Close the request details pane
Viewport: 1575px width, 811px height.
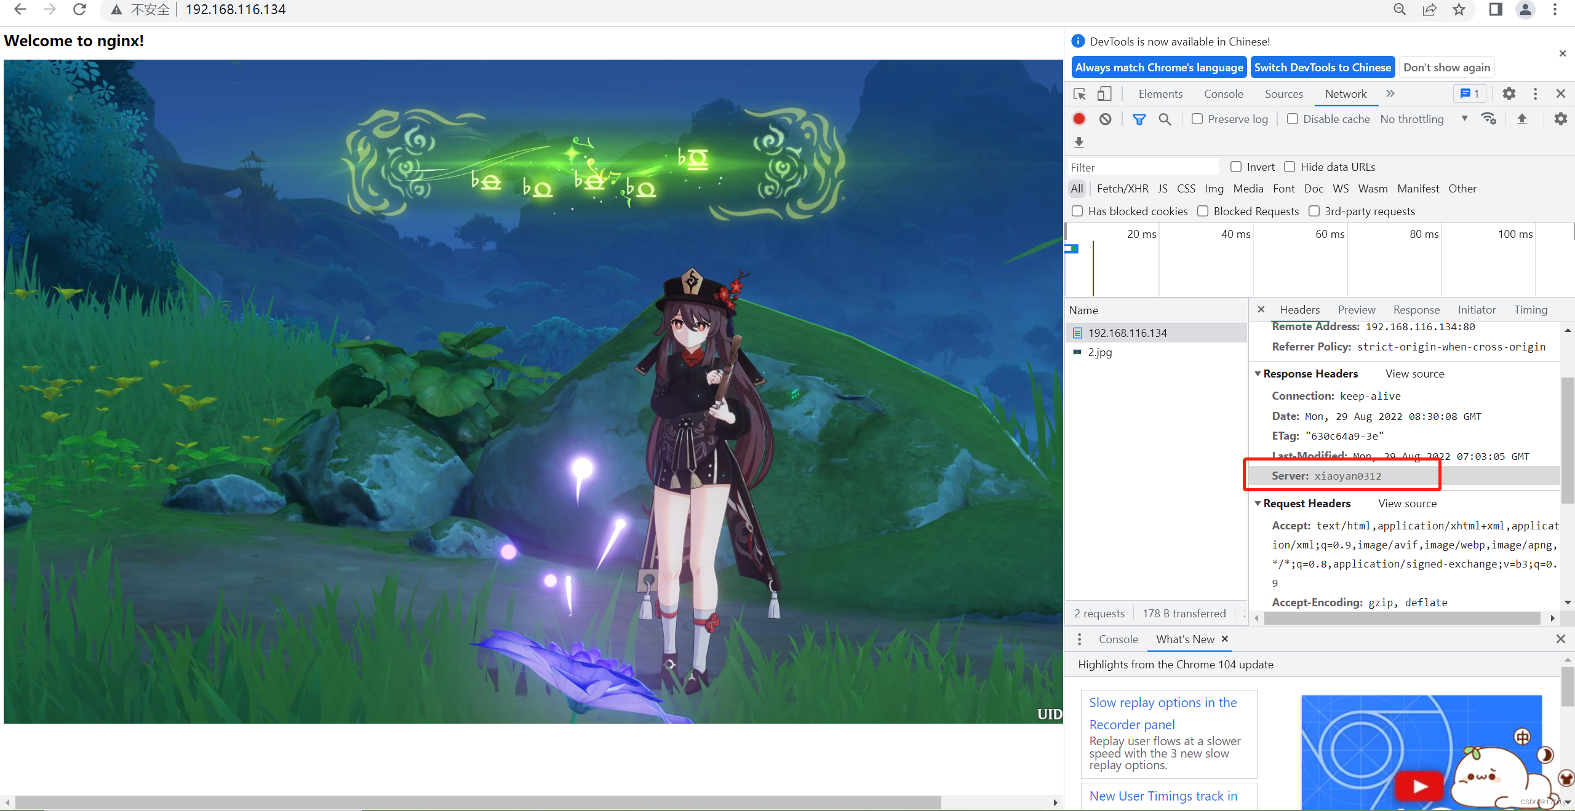[x=1261, y=309]
